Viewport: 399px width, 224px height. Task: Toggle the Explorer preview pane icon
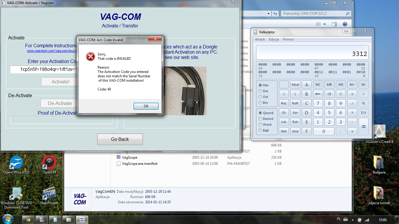tap(334, 24)
